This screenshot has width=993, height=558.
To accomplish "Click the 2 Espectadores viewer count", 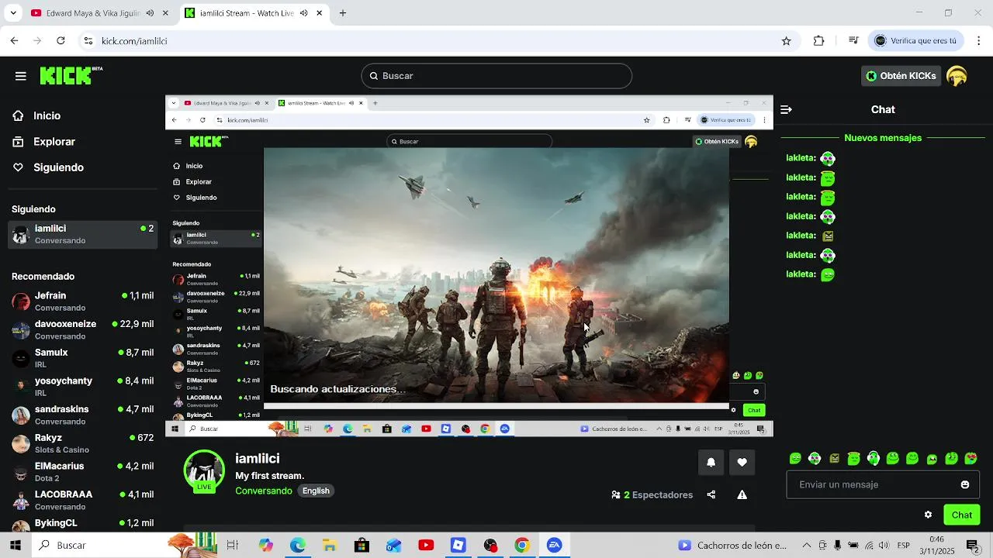I will click(x=652, y=494).
